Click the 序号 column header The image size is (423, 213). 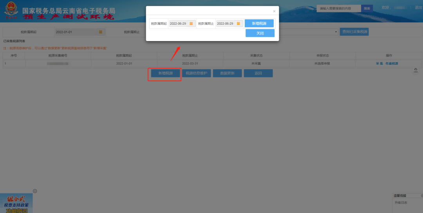14,55
